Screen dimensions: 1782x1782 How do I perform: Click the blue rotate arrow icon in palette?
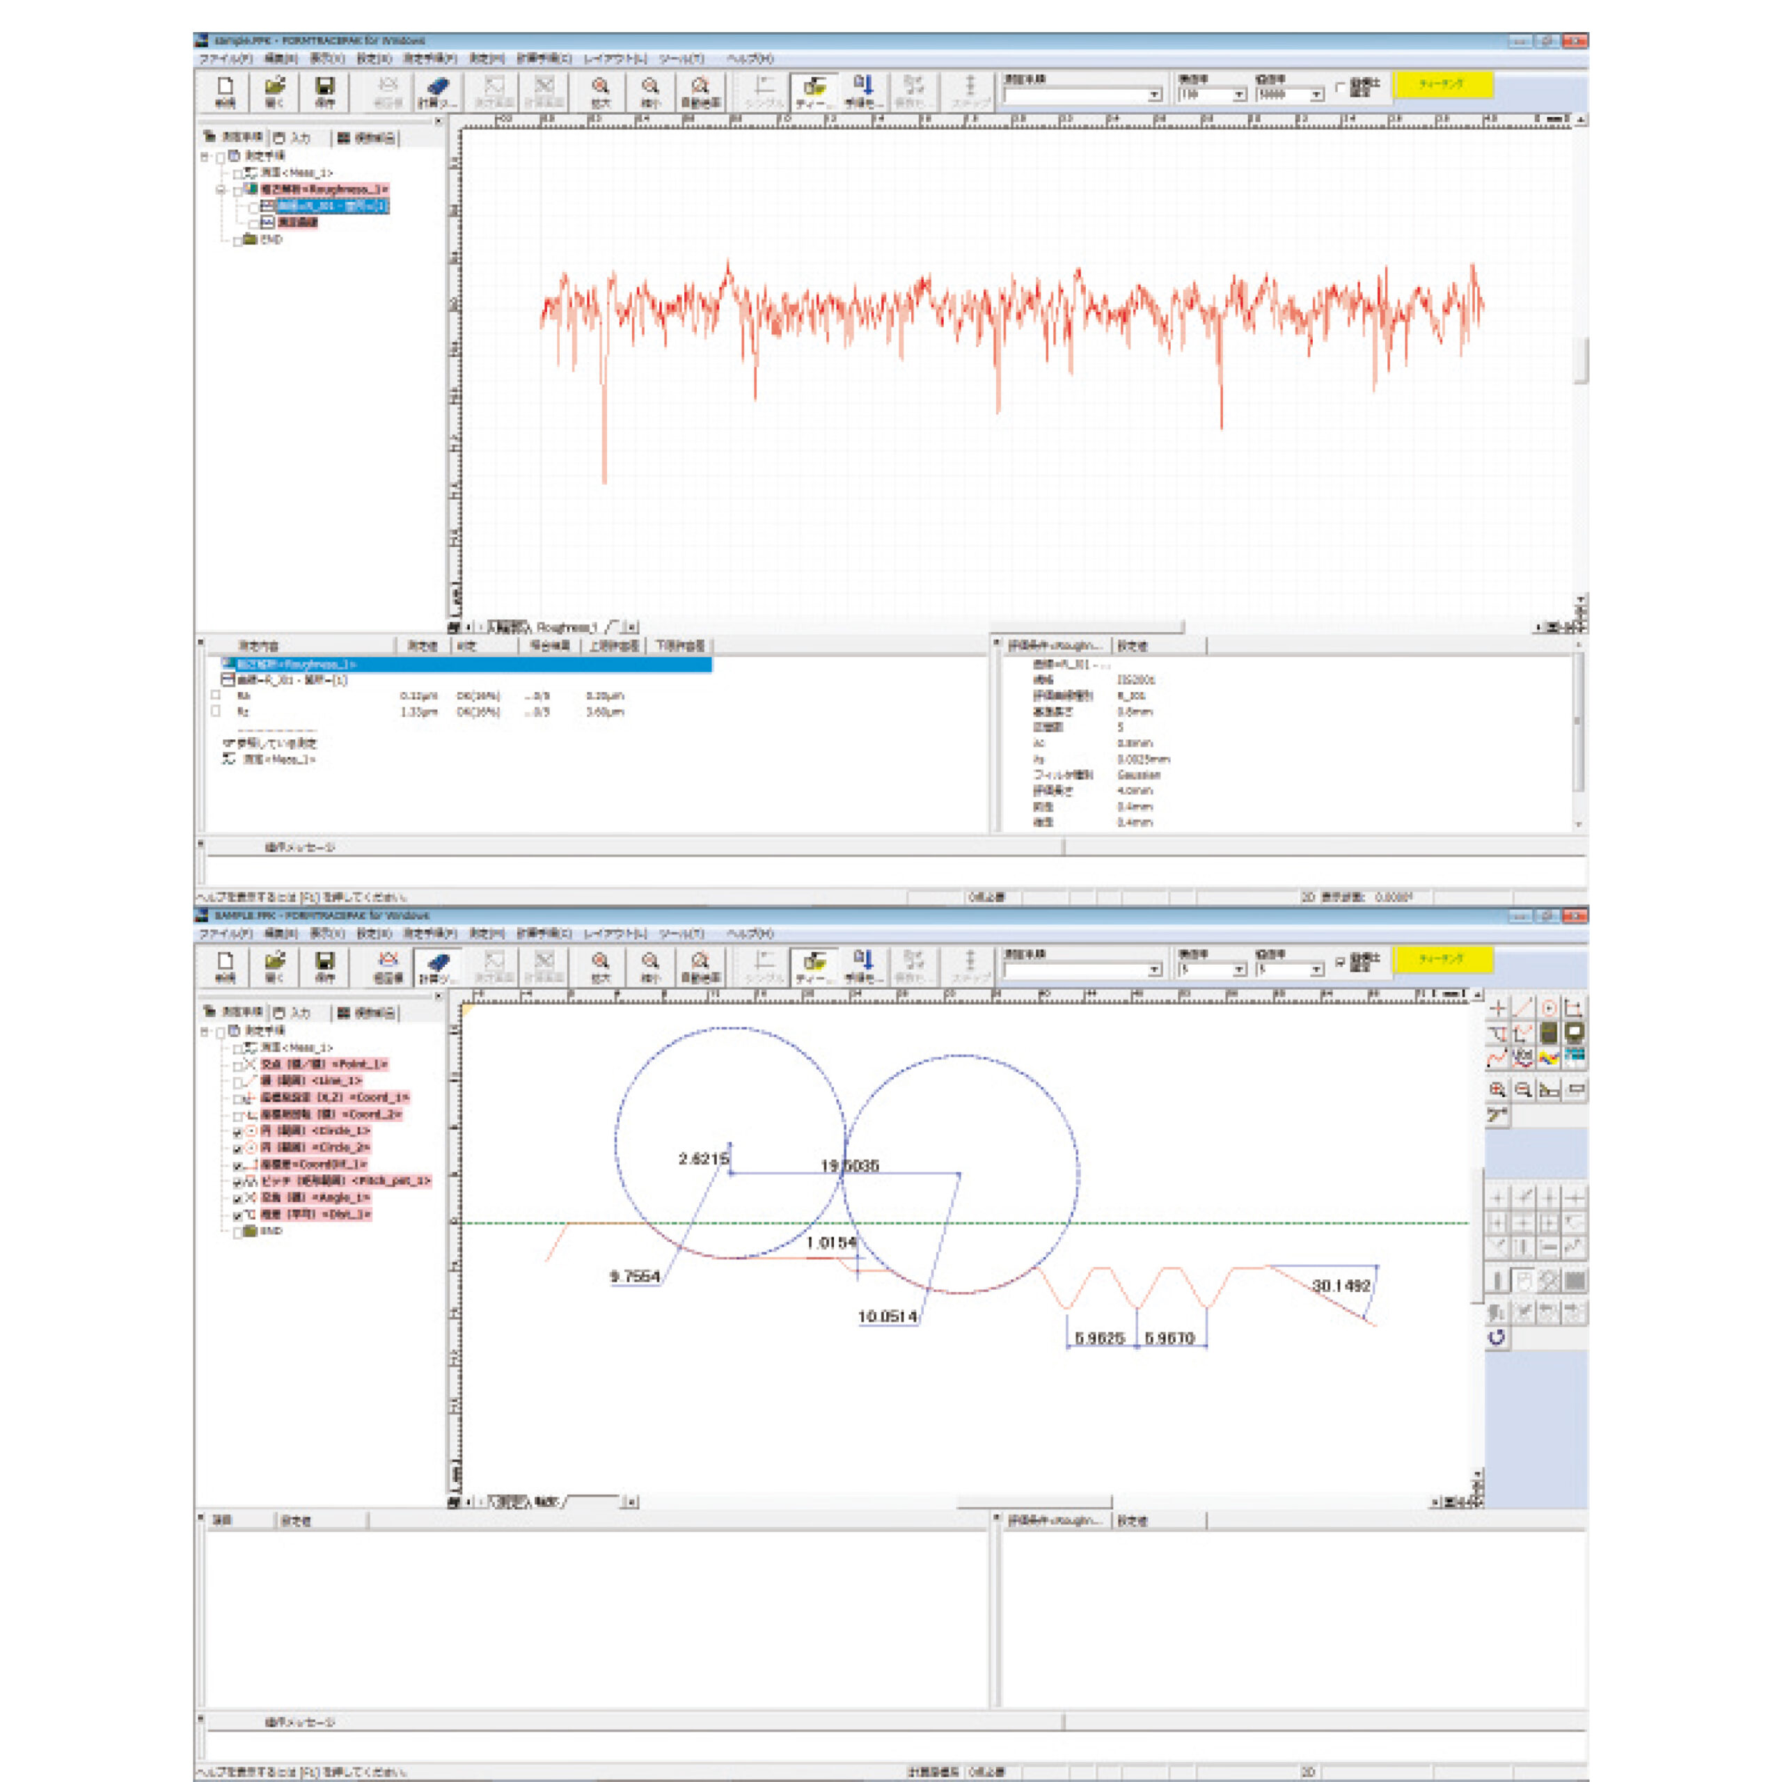click(x=1497, y=1337)
